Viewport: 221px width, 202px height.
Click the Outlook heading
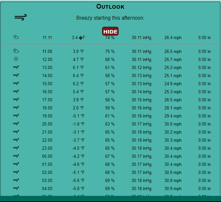pos(110,7)
